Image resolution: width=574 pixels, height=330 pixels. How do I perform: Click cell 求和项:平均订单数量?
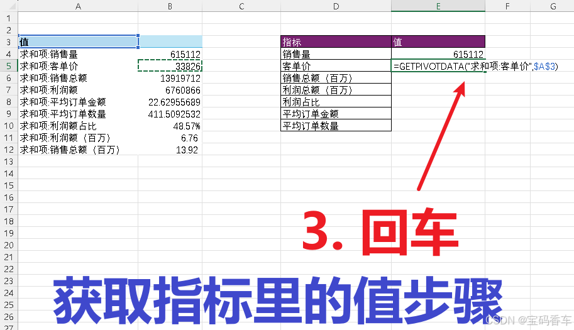78,114
